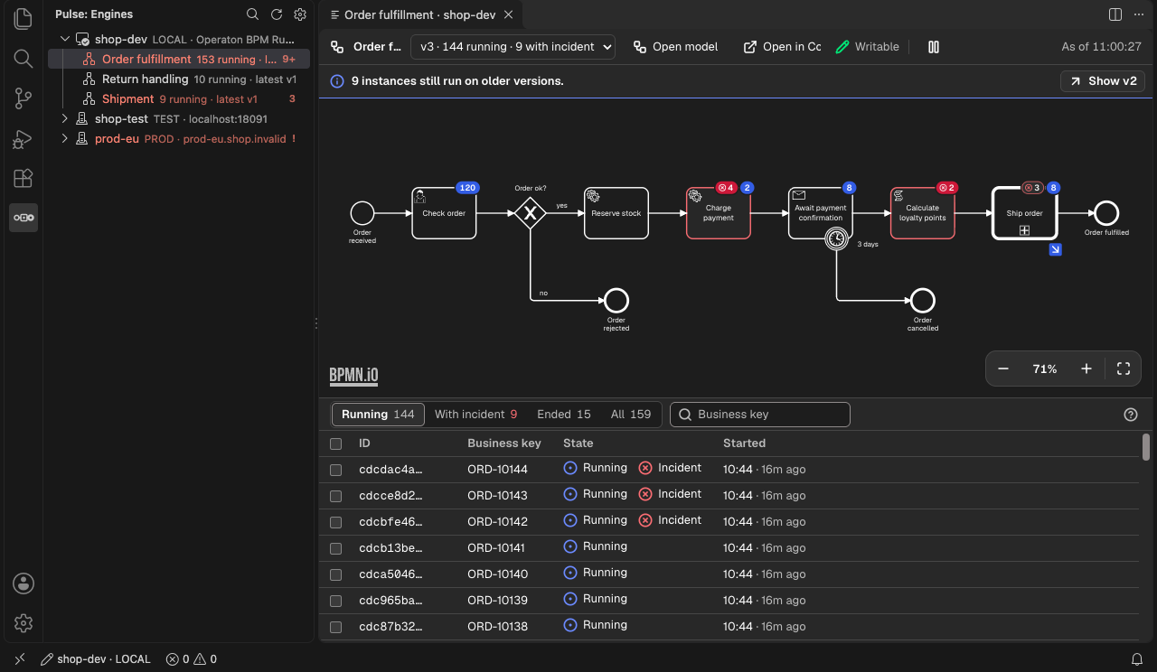Click Open model button
The width and height of the screenshot is (1157, 672).
pyautogui.click(x=676, y=47)
